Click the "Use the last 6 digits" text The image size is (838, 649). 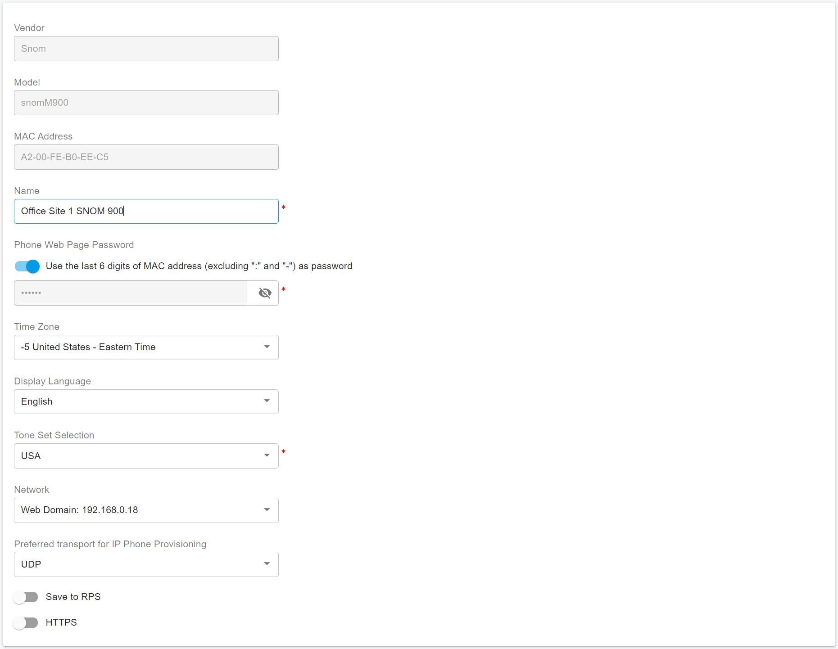[199, 266]
